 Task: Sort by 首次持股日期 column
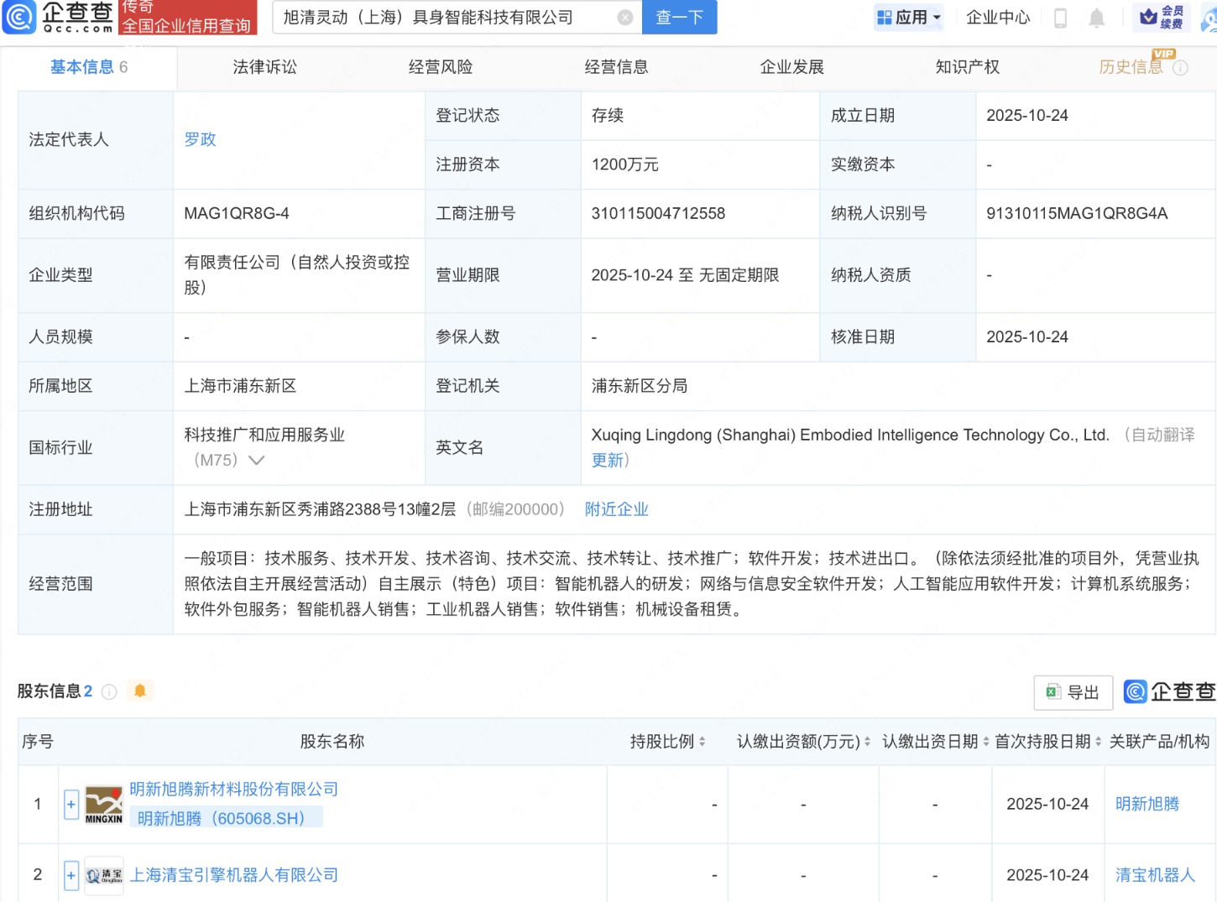tap(1098, 742)
